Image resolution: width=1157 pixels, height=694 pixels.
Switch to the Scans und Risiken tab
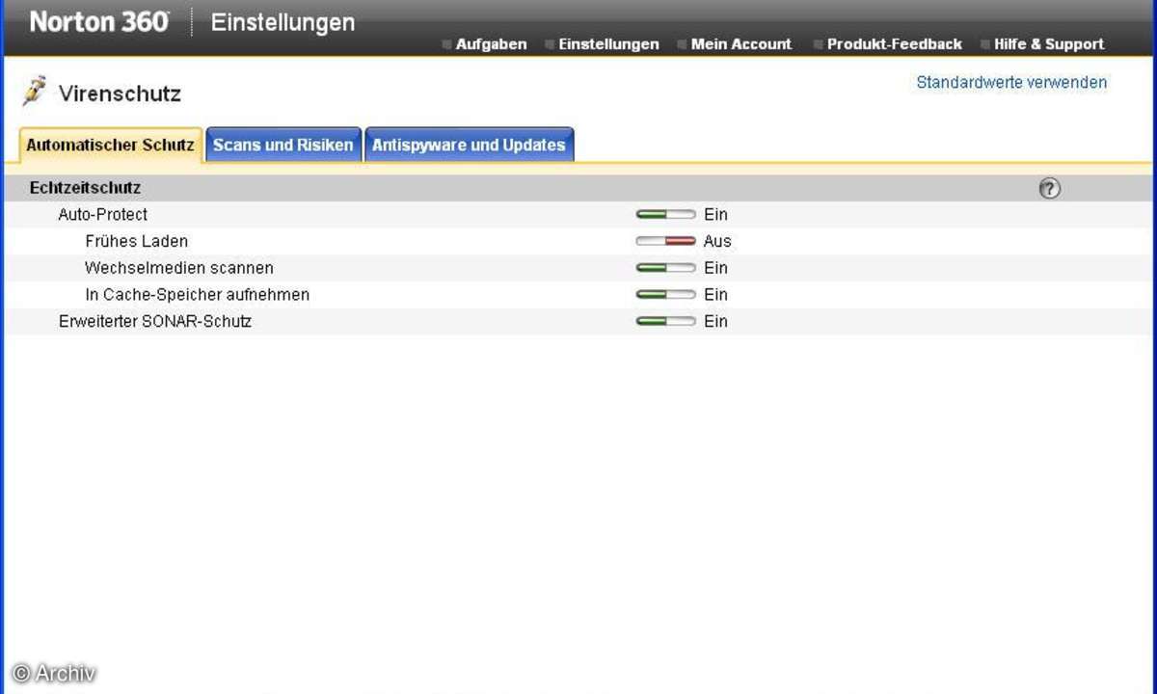point(283,146)
